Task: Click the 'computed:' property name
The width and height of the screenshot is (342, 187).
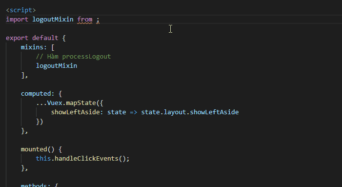Action: coord(38,94)
